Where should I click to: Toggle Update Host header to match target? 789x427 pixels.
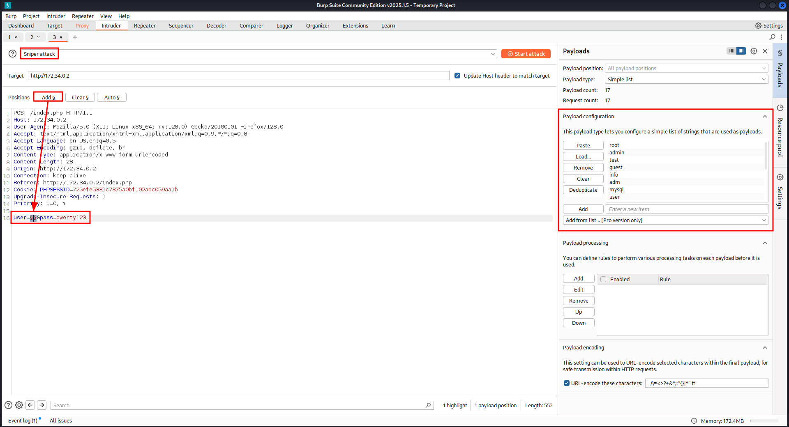(457, 76)
